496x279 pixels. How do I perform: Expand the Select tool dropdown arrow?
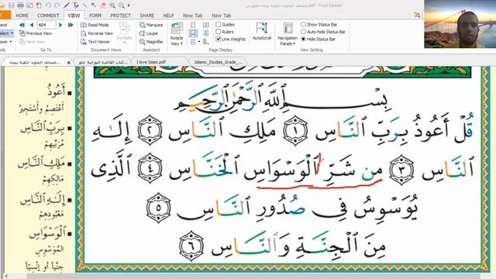(x=12, y=33)
